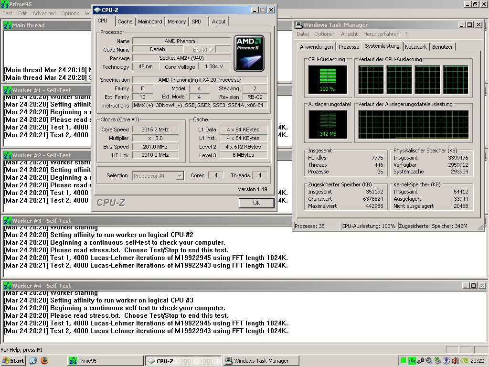Select the Netzwerk tab in Task-Manager
Viewport: 489px width, 367px height.
(x=416, y=47)
